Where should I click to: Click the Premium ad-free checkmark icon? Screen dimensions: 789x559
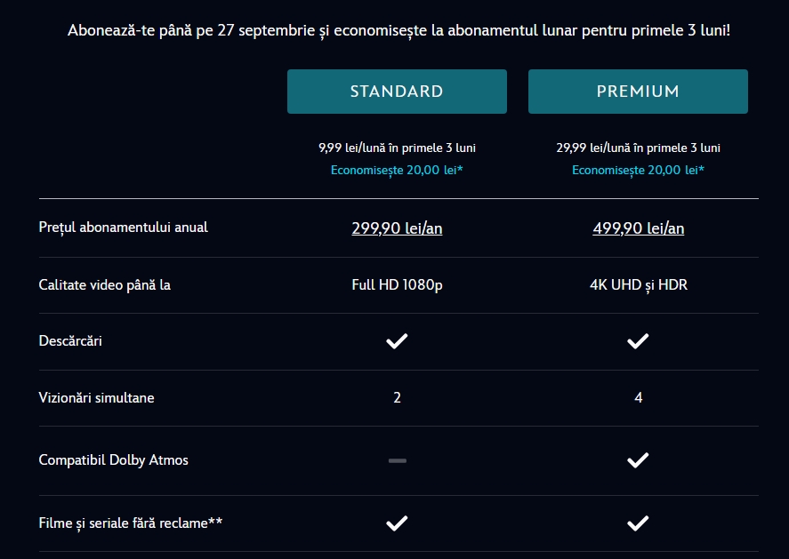[x=638, y=523]
